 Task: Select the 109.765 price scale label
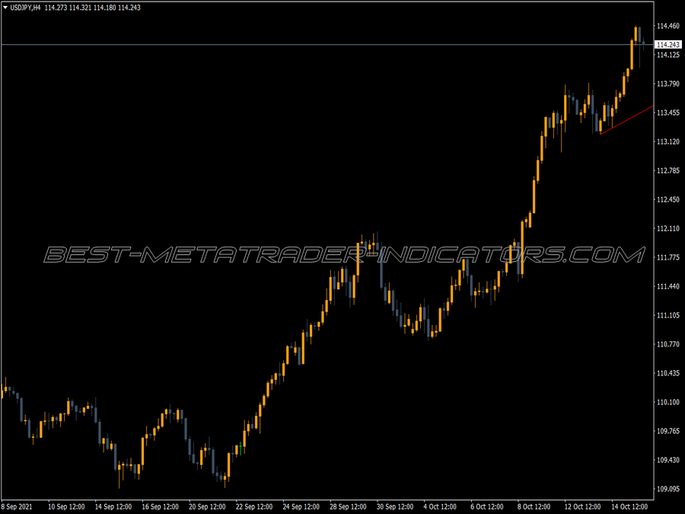coord(668,431)
